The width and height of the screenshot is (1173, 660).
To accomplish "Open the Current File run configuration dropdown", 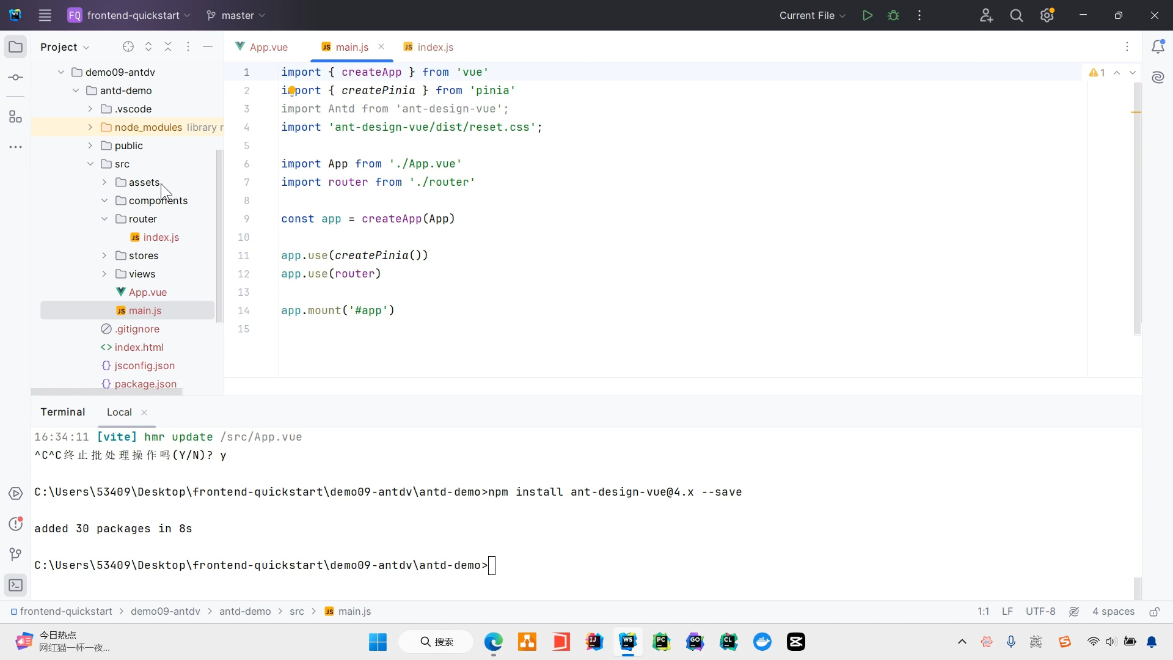I will [812, 15].
